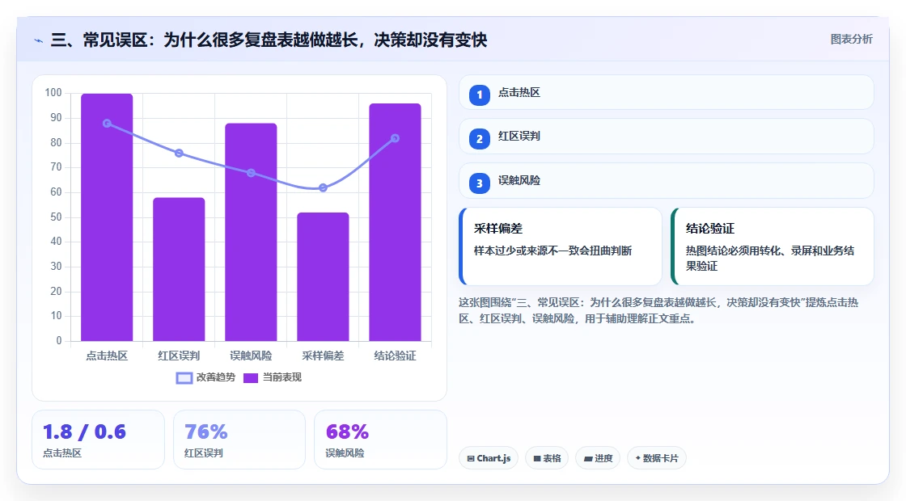The height and width of the screenshot is (501, 906).
Task: Click the 76% stat card
Action: pyautogui.click(x=239, y=440)
